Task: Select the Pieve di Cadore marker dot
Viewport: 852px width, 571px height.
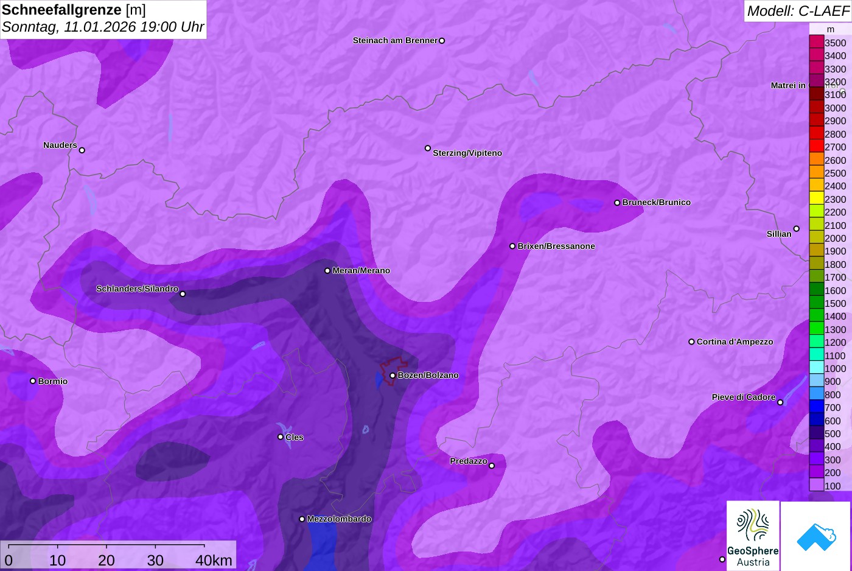Action: (x=780, y=402)
